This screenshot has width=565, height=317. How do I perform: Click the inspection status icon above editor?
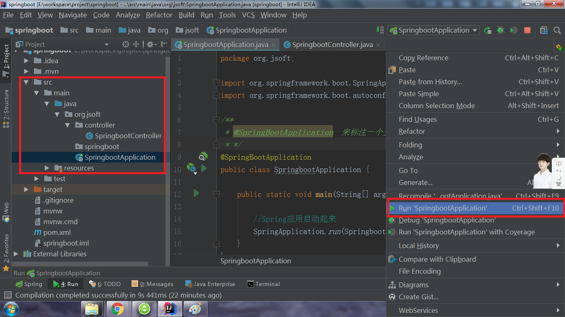559,47
